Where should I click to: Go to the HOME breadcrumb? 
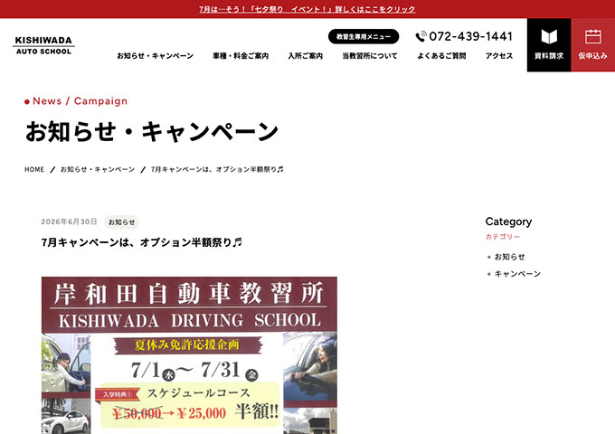pos(34,169)
